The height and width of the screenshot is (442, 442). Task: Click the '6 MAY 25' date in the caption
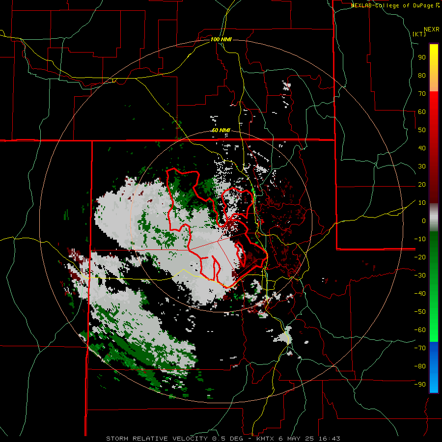(x=297, y=439)
